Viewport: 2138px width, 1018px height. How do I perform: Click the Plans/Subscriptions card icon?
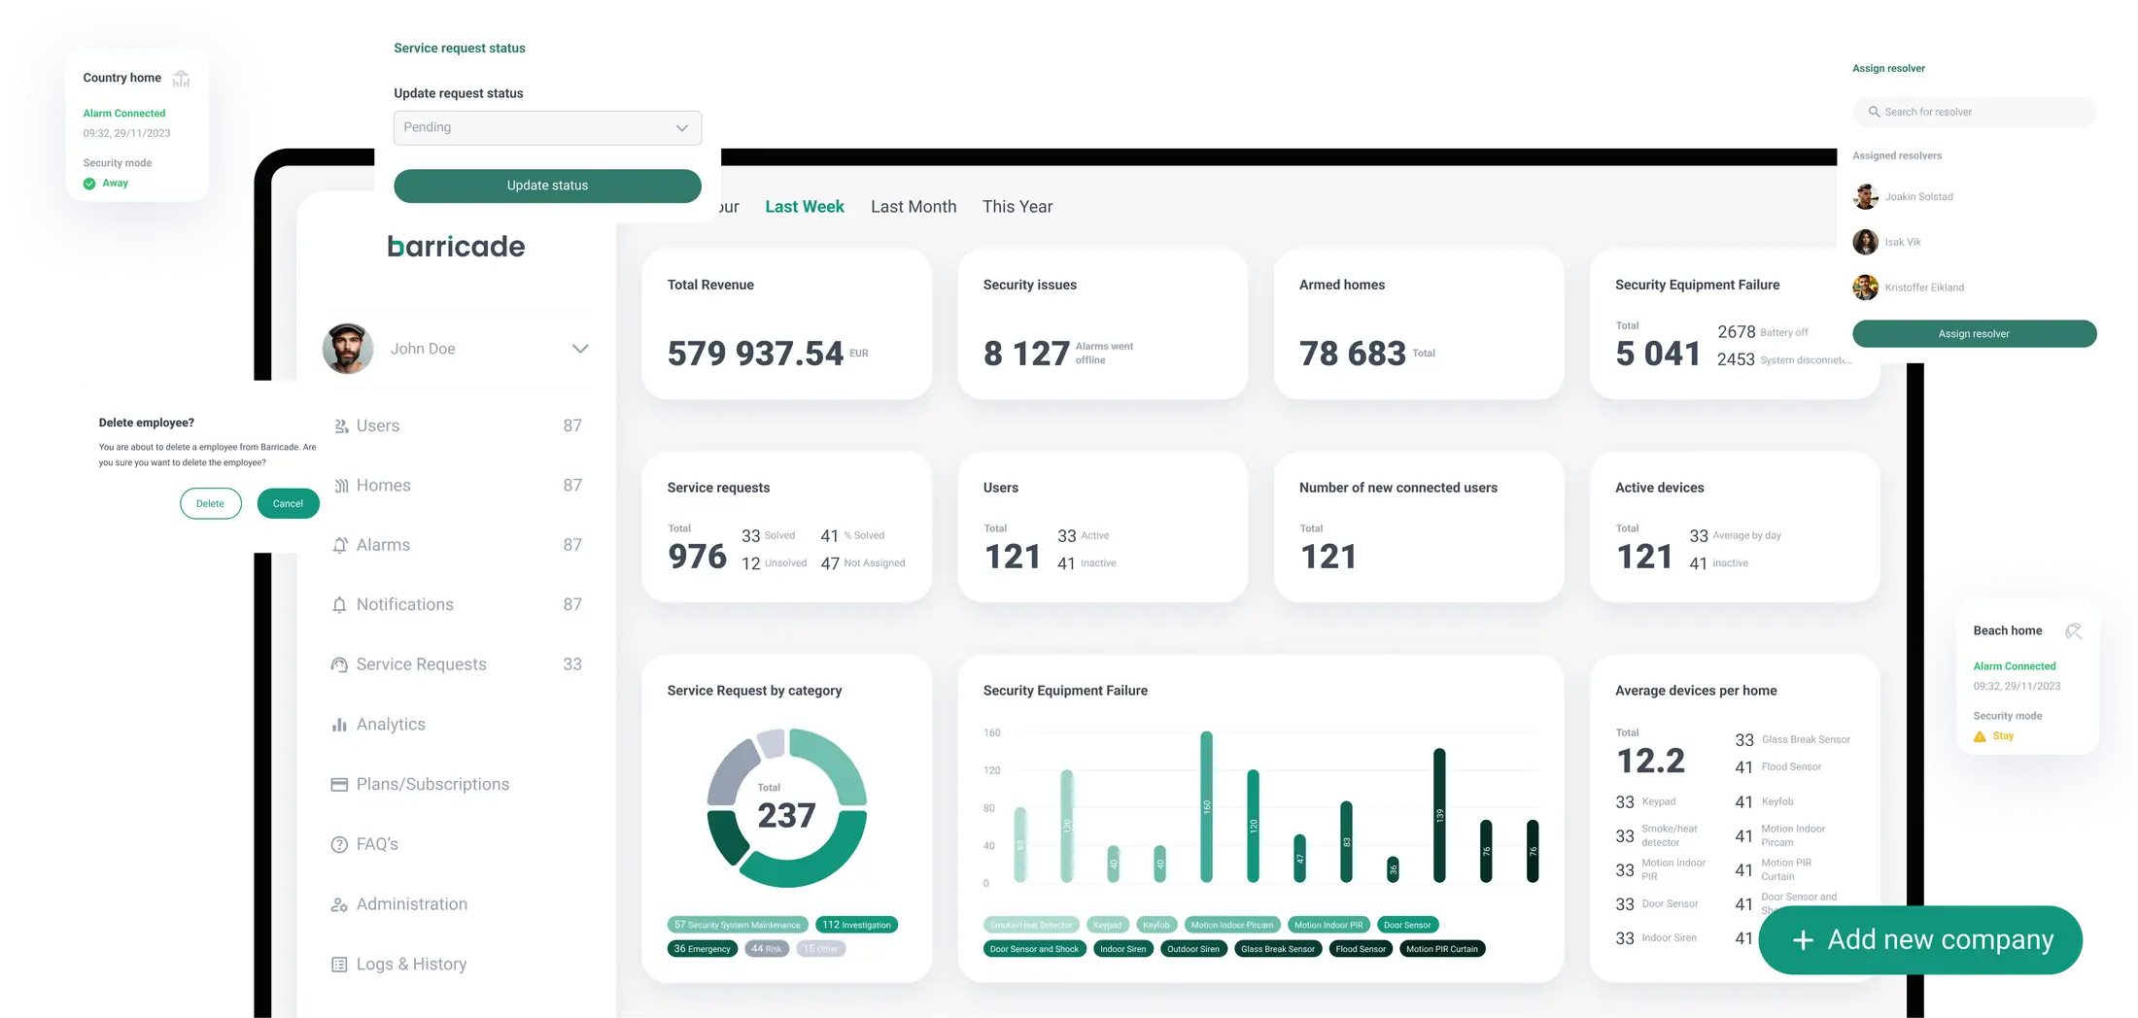coord(339,785)
